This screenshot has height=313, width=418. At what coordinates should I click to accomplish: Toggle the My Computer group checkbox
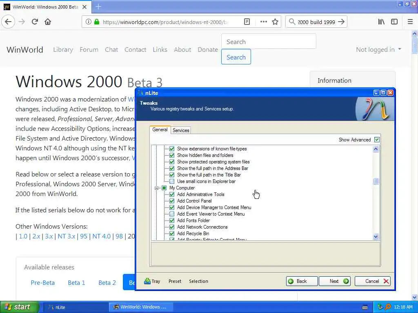(164, 188)
